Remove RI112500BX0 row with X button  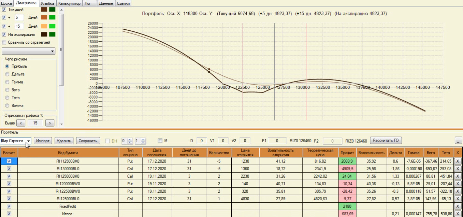point(458,161)
